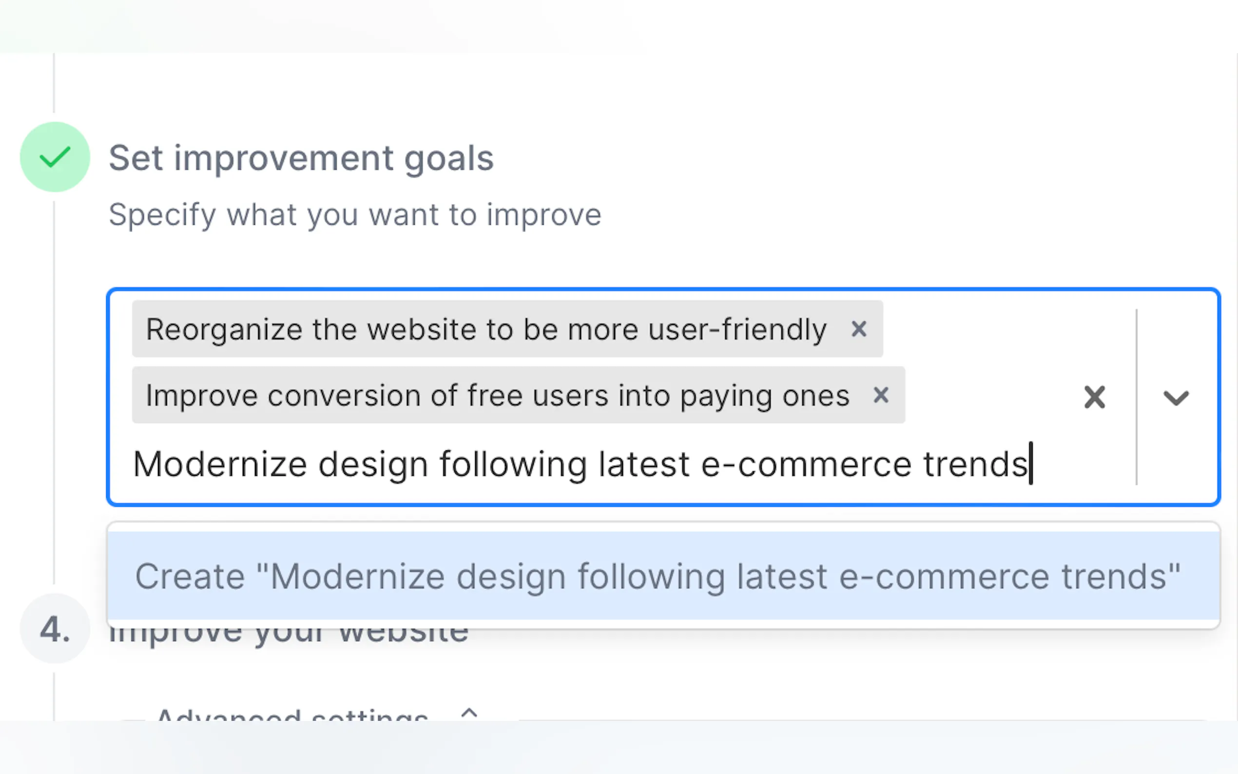The height and width of the screenshot is (774, 1238).
Task: Collapse the Advanced settings caret
Action: click(469, 713)
